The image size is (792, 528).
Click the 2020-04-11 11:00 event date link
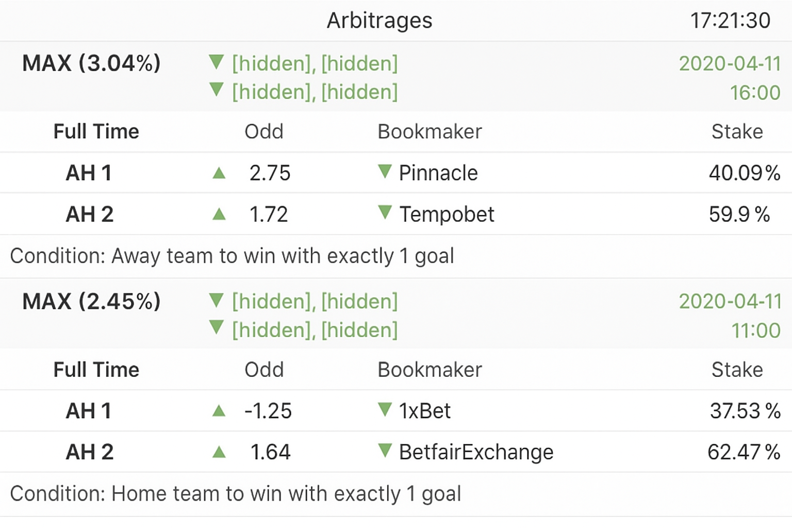(729, 316)
